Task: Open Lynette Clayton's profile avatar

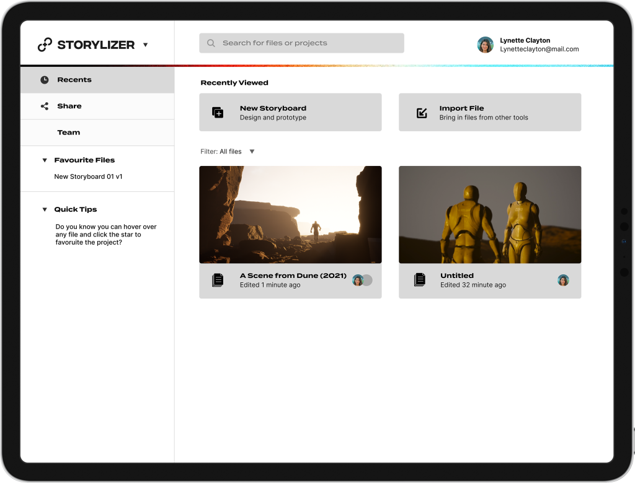Action: (485, 45)
